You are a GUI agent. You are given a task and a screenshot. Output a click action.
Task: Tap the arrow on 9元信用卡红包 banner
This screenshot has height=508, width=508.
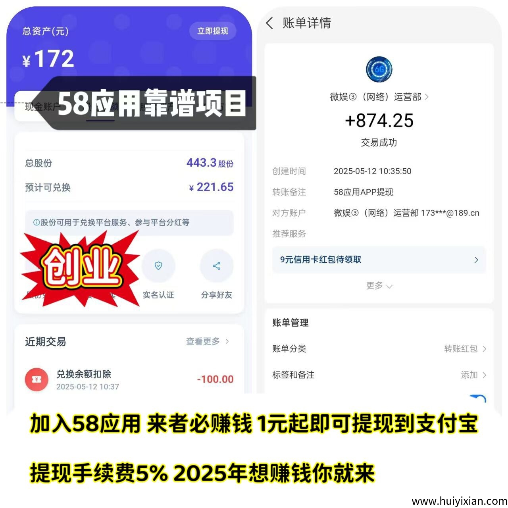[x=476, y=260]
